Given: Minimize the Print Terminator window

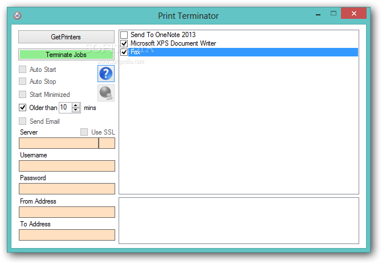Looking at the screenshot, I should [x=318, y=14].
